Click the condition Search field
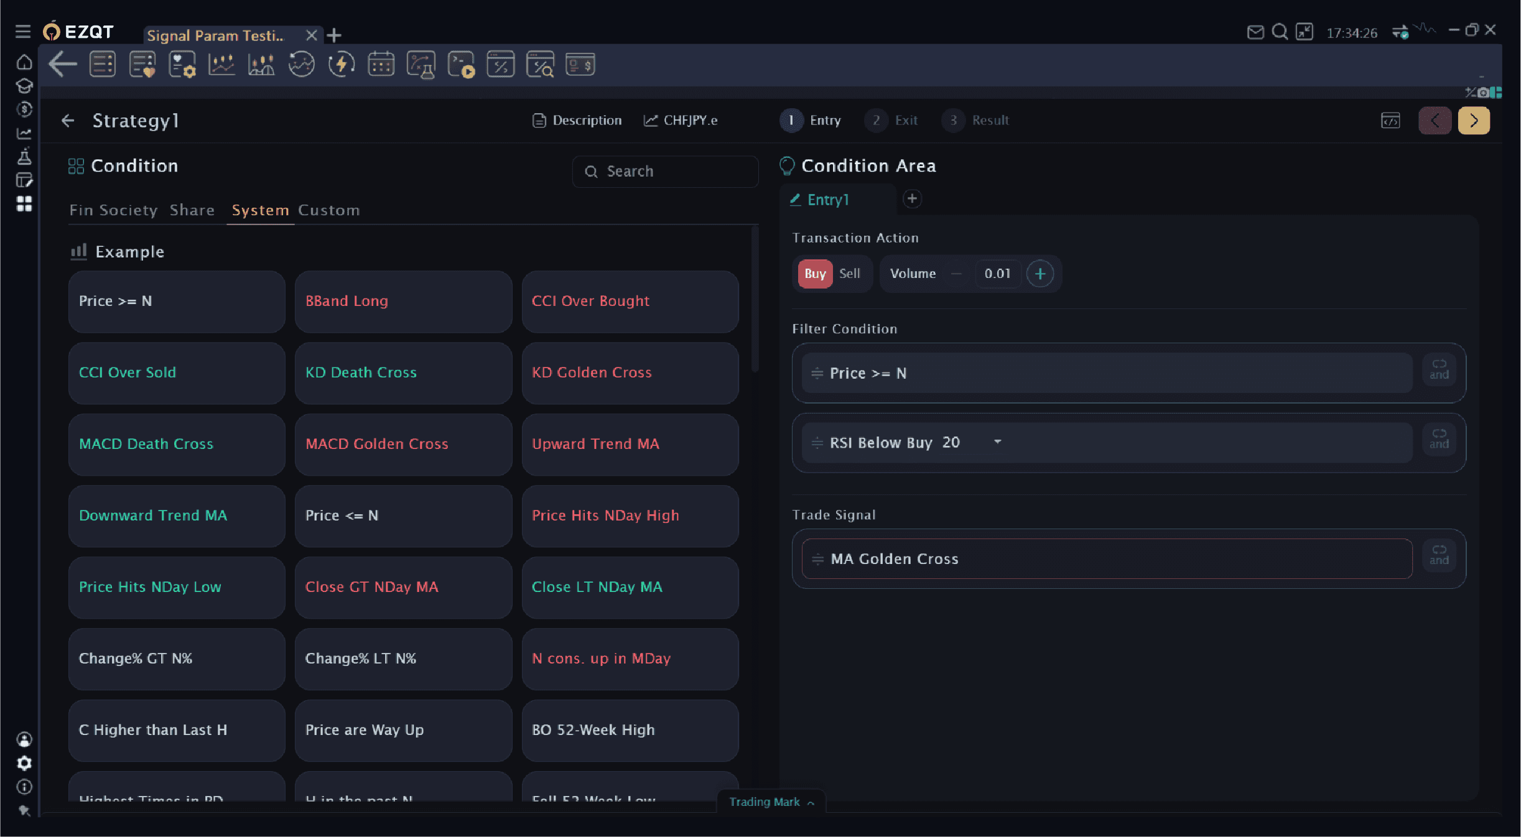 click(x=665, y=172)
